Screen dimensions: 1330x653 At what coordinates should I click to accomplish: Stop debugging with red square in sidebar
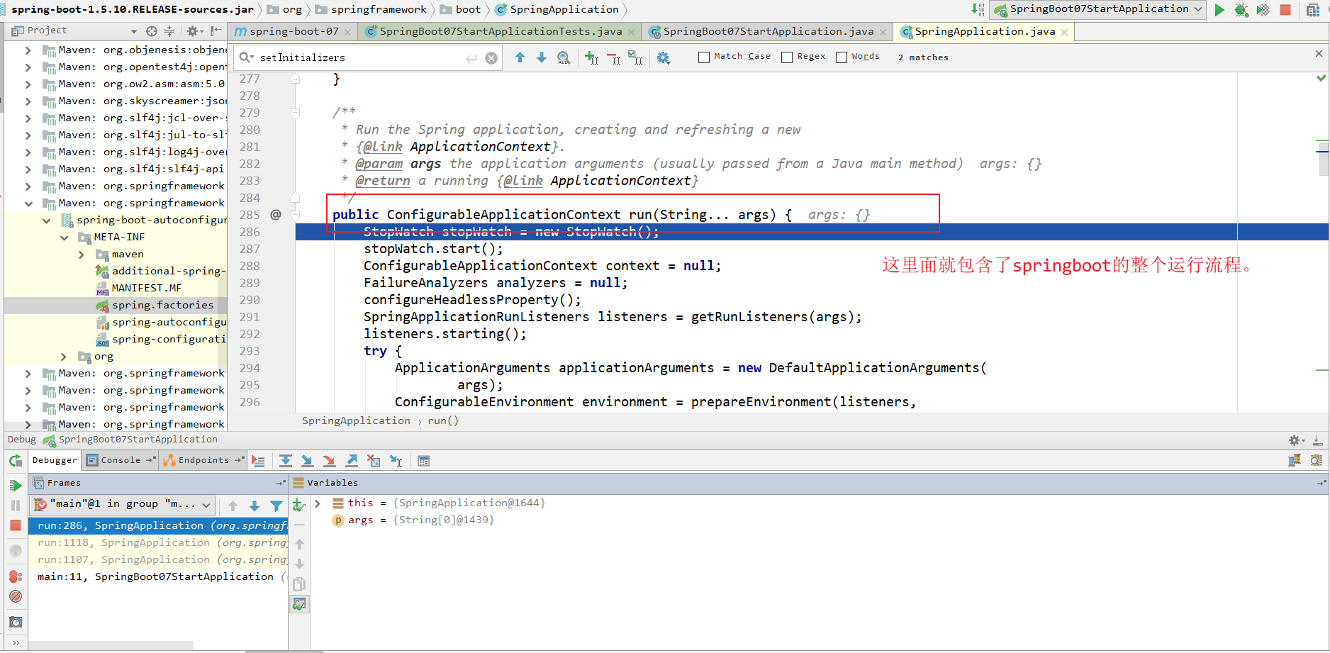16,525
